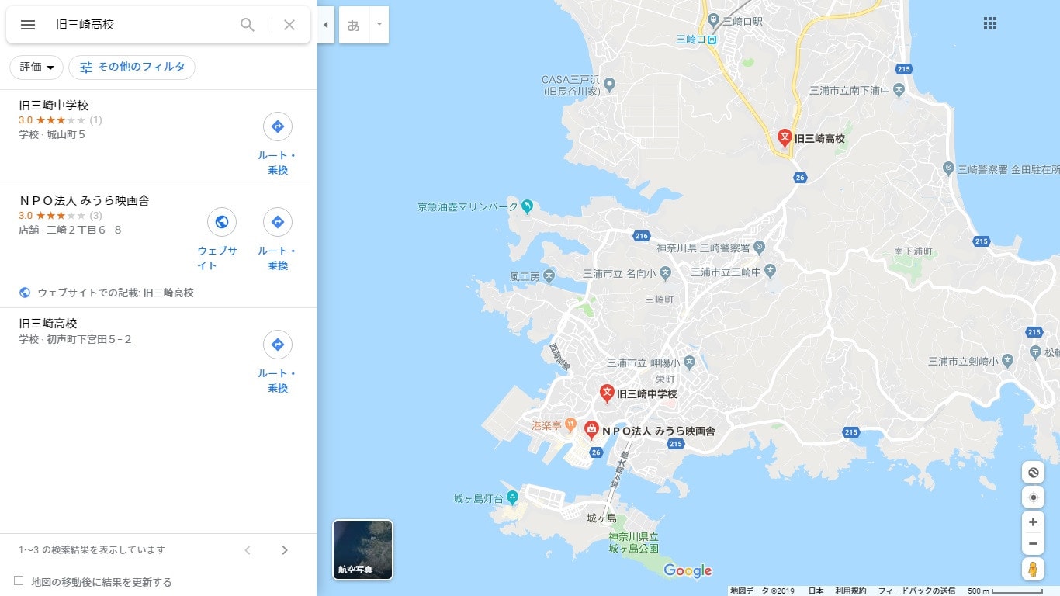Screen dimensions: 1060x596
Task: Enable 地図の移動後に結果を更新する checkbox
Action: [19, 580]
